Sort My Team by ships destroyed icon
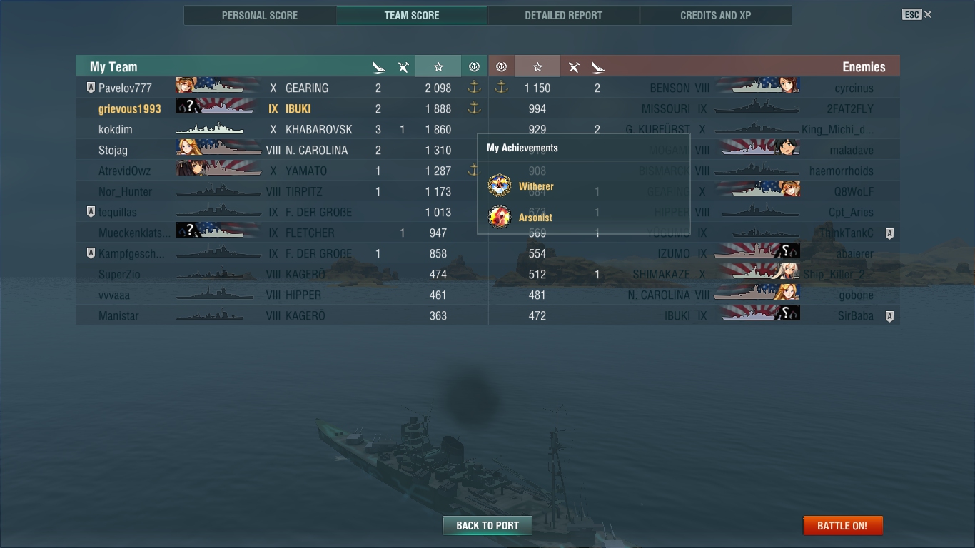Screen dimensions: 975x548 (378, 67)
